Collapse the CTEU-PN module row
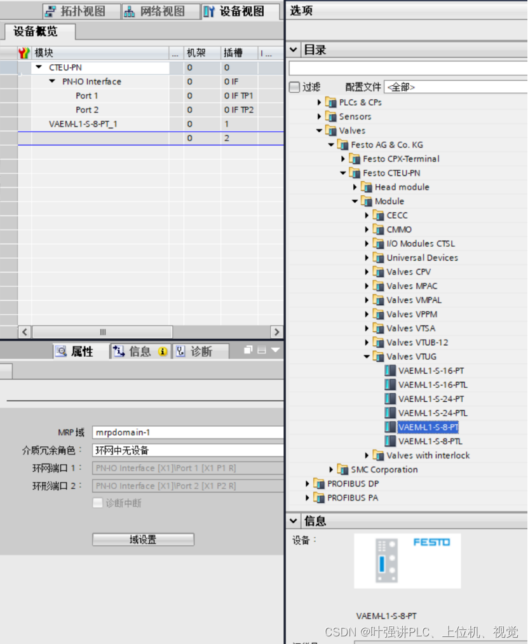Image resolution: width=528 pixels, height=644 pixels. click(39, 67)
